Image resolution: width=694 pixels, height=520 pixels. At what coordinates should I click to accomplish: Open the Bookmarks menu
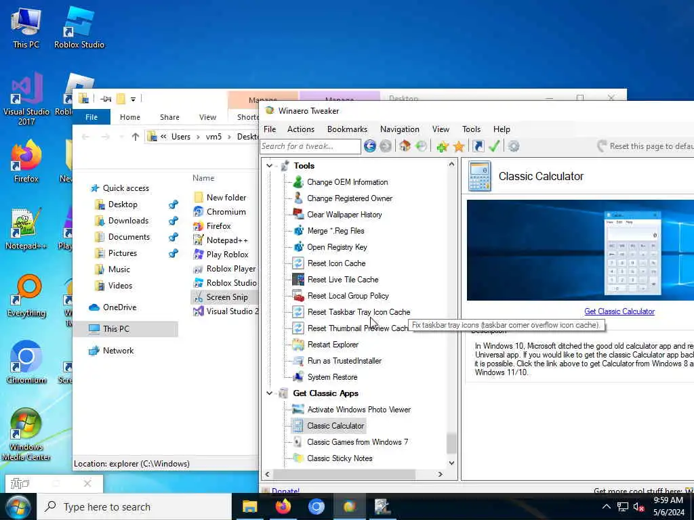tap(347, 129)
